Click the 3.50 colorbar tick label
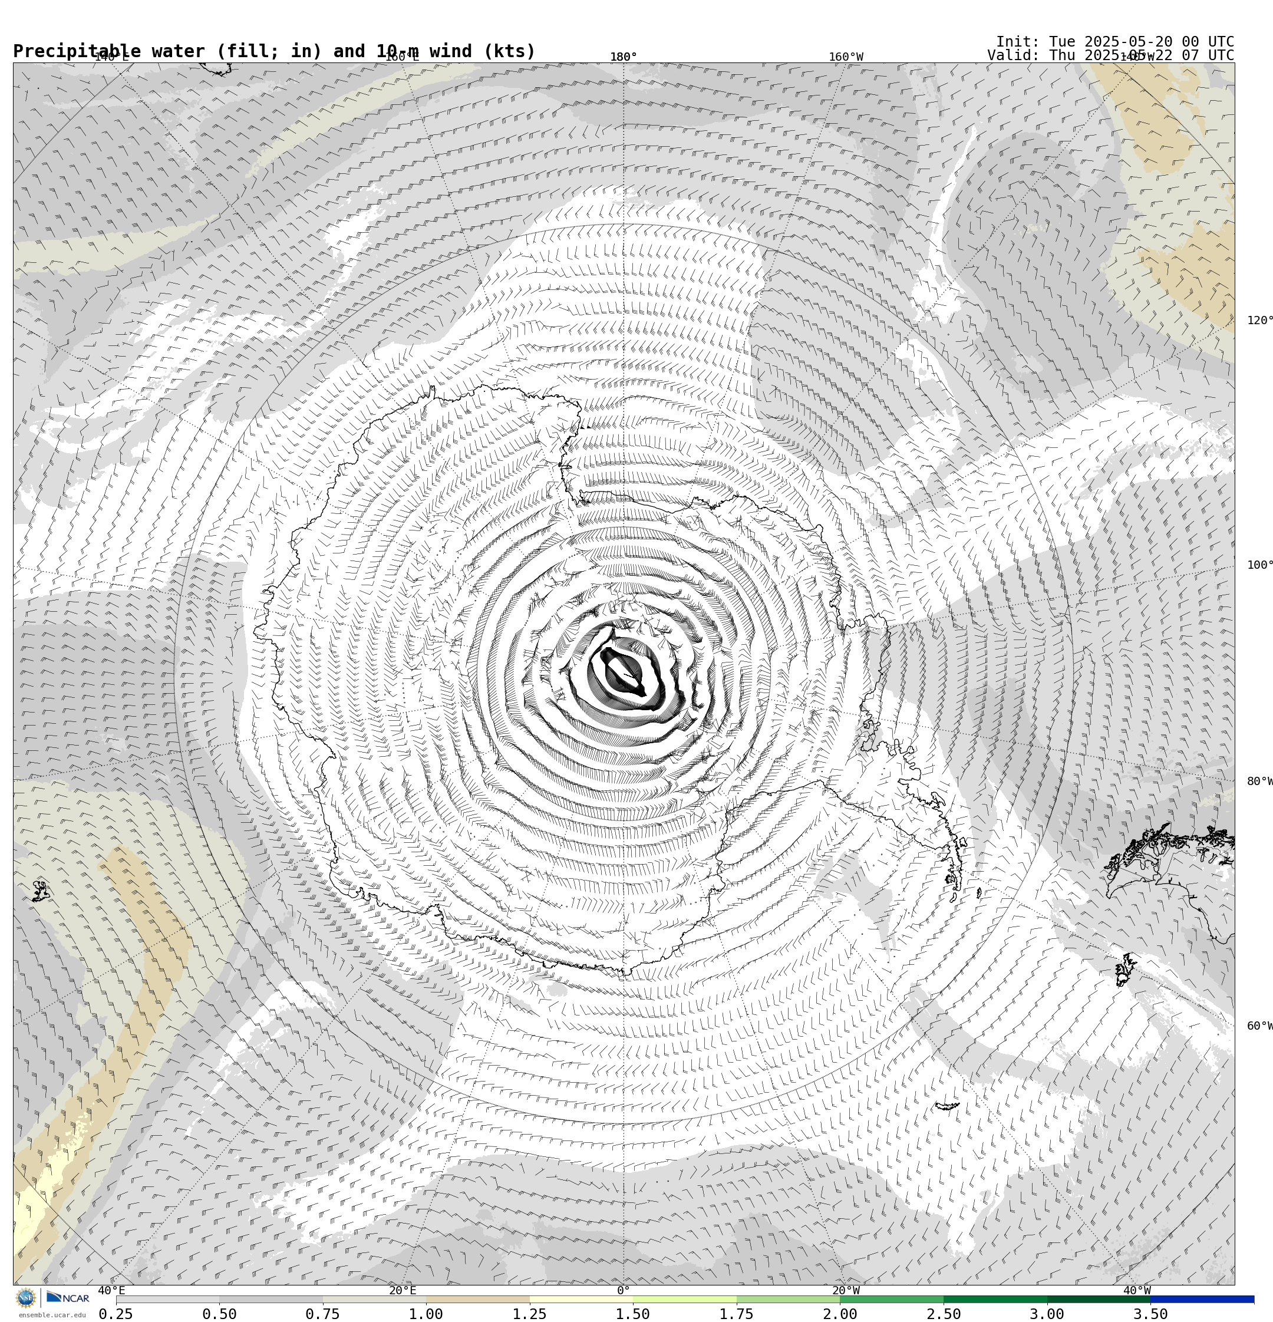The image size is (1273, 1322). [1150, 1314]
